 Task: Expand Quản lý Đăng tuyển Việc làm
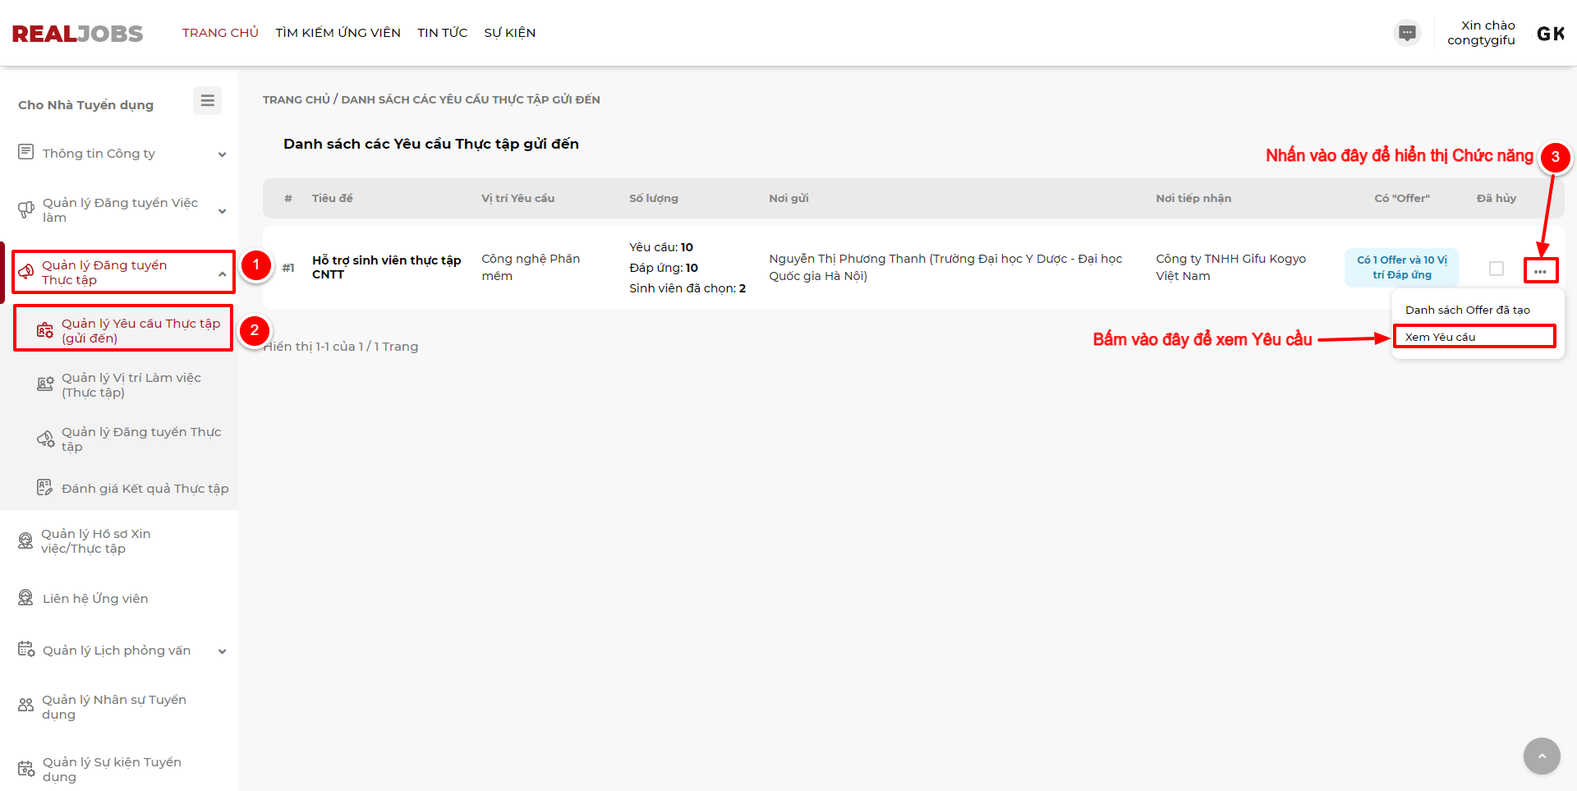coord(121,210)
